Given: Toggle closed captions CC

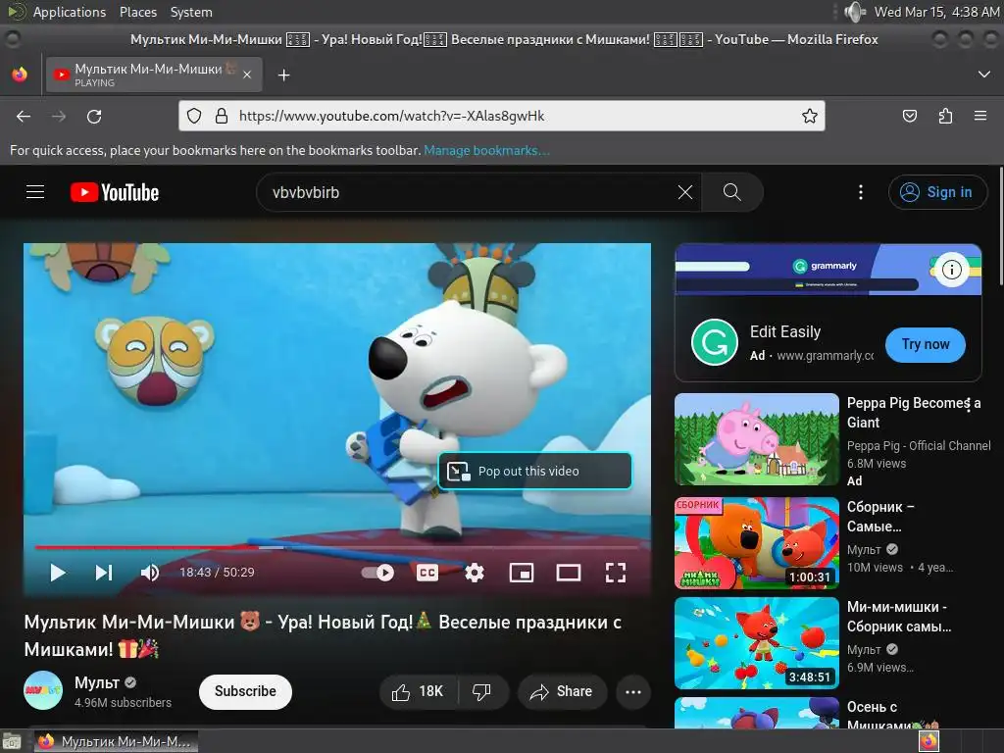Looking at the screenshot, I should click(427, 573).
